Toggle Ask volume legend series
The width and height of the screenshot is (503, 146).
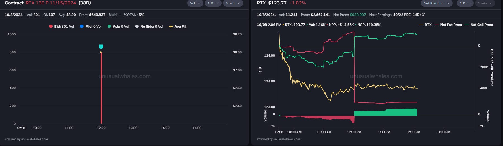pyautogui.click(x=118, y=27)
